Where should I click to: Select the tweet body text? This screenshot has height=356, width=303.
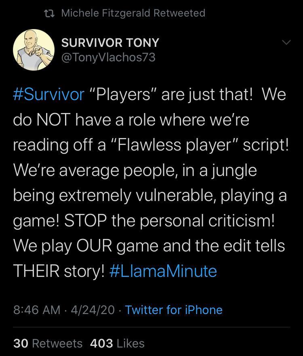click(x=151, y=182)
